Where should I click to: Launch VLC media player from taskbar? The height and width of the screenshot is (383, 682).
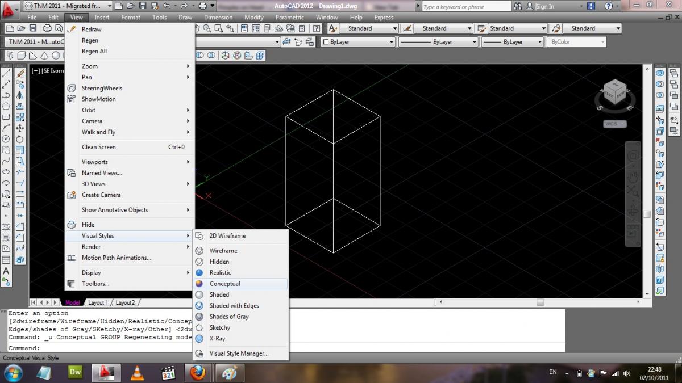point(137,373)
